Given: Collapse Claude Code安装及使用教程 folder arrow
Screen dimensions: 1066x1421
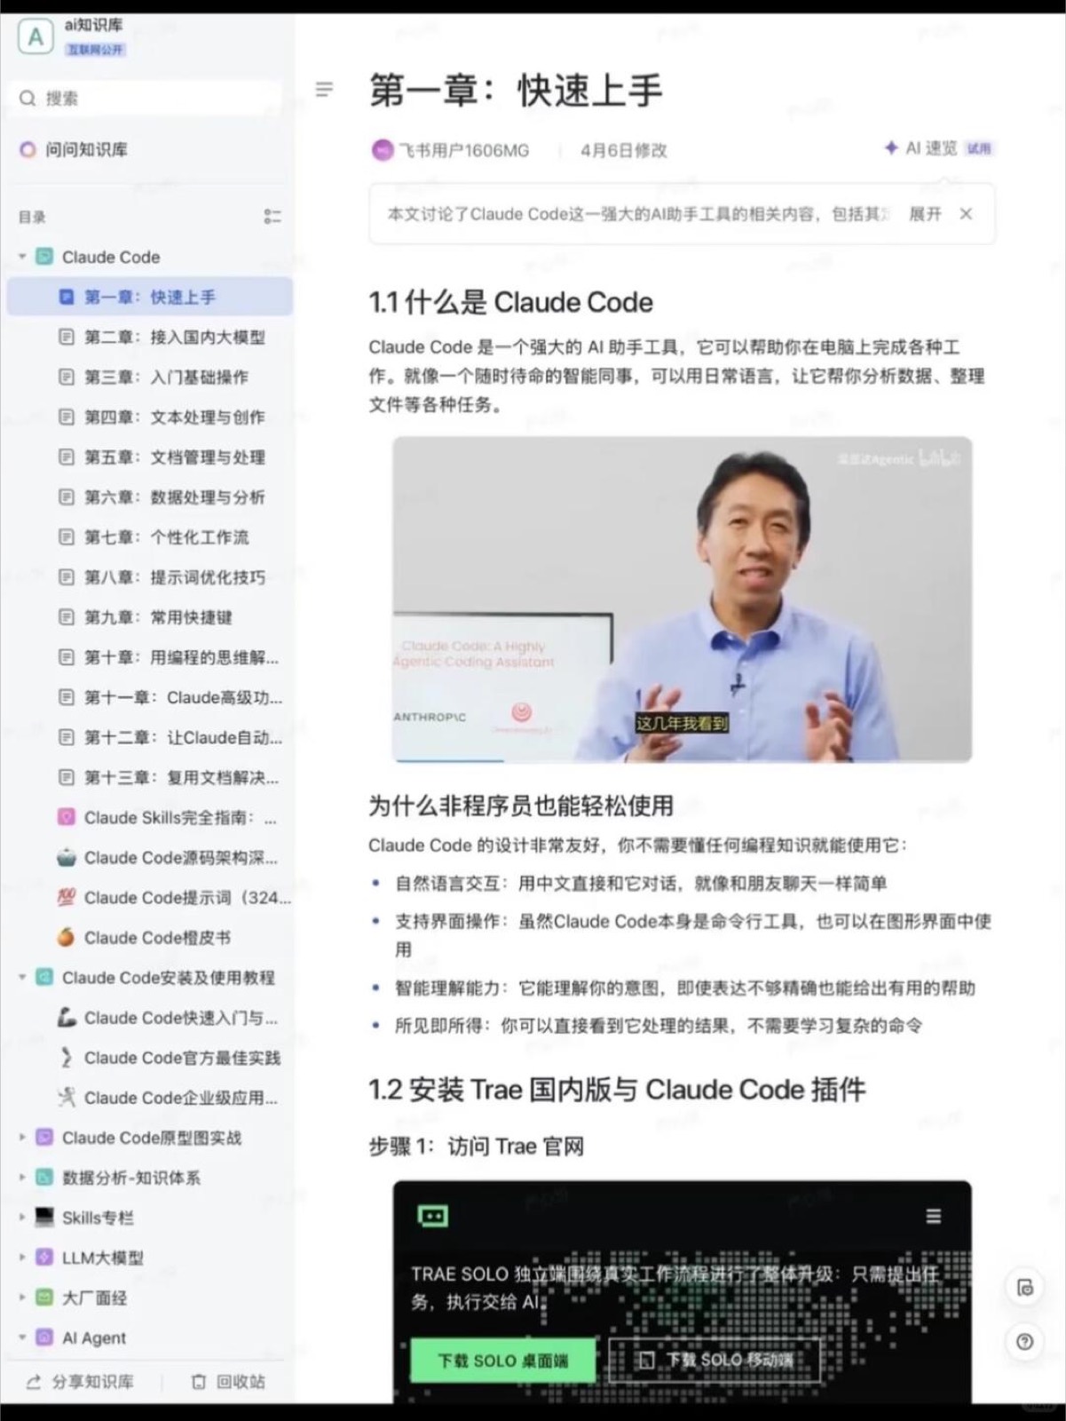Looking at the screenshot, I should [22, 977].
